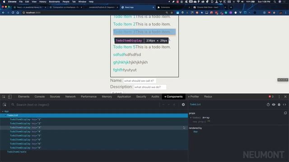Collapse the TodoList tree node arrow

click(5, 115)
